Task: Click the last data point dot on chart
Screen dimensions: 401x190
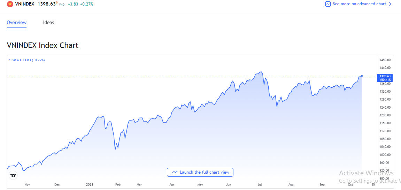Action: tap(362, 76)
